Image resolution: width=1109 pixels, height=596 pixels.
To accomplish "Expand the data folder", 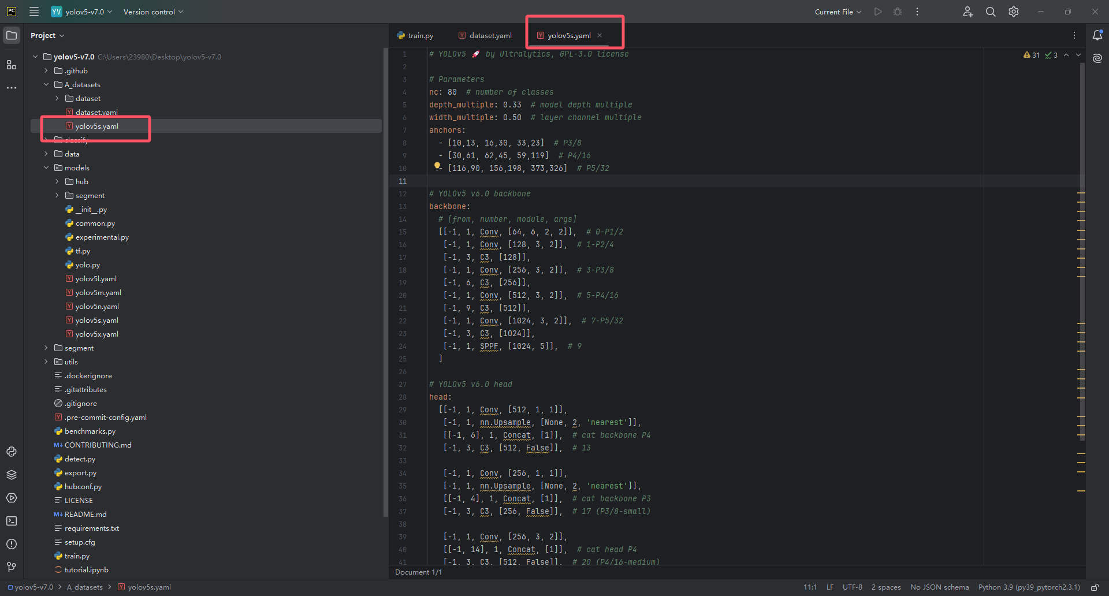I will click(46, 154).
